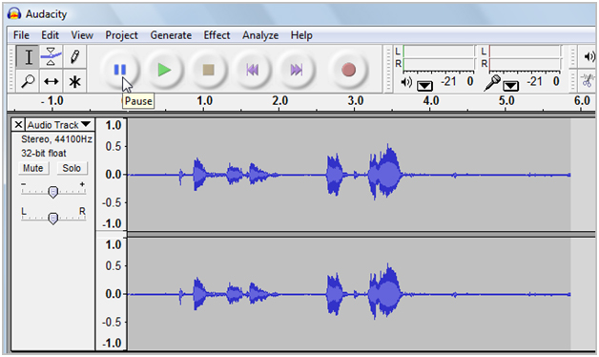Click the gain slider plus end
Image resolution: width=599 pixels, height=357 pixels.
pos(82,184)
